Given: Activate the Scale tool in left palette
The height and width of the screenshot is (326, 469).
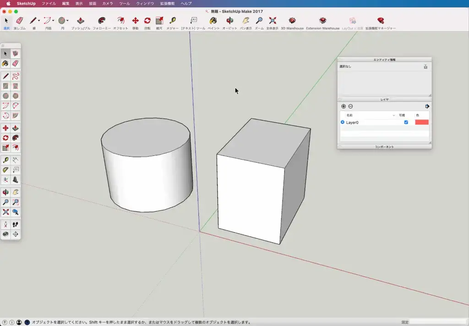Looking at the screenshot, I should tap(5, 148).
